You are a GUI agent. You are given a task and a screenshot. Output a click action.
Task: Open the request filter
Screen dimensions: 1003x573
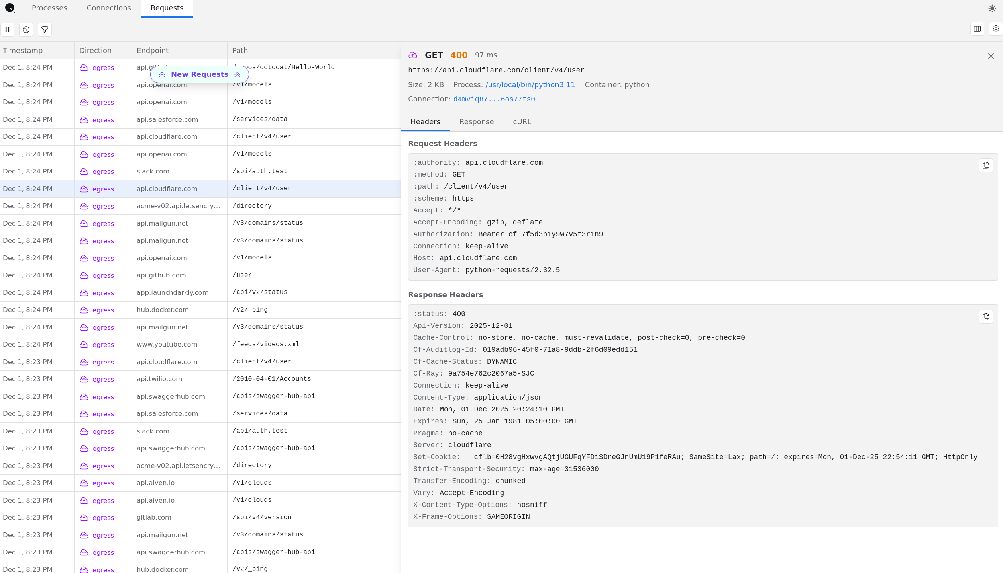click(x=45, y=29)
